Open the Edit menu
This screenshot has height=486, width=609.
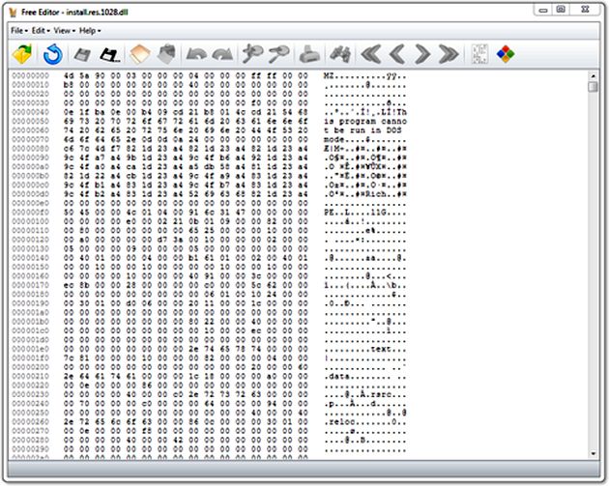(41, 31)
